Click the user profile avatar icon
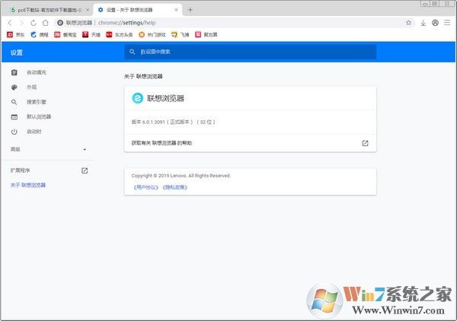This screenshot has height=321, width=457. tap(435, 22)
